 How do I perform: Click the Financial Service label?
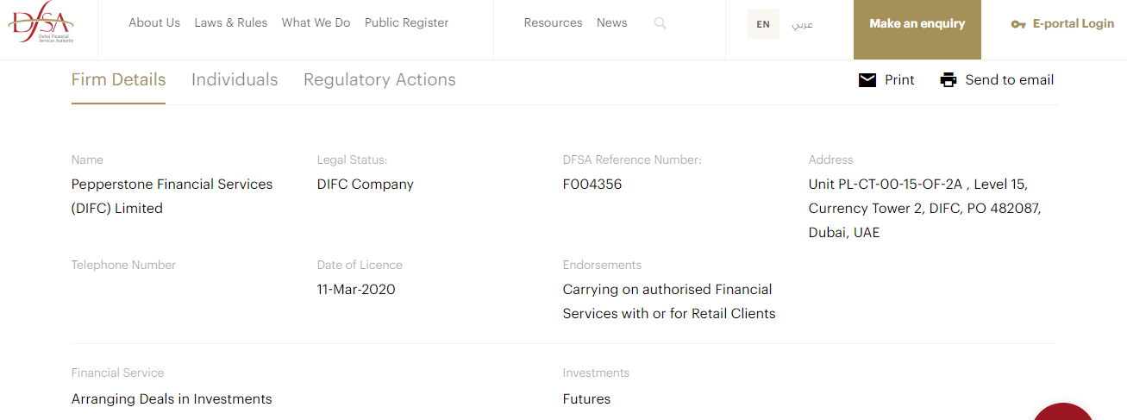tap(117, 373)
